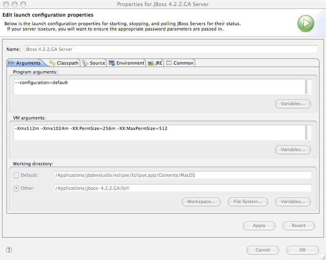Click the Common tab icon
The height and width of the screenshot is (260, 326).
point(169,63)
